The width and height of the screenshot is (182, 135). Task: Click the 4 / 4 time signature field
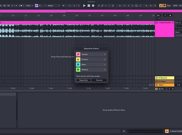tap(14, 6)
